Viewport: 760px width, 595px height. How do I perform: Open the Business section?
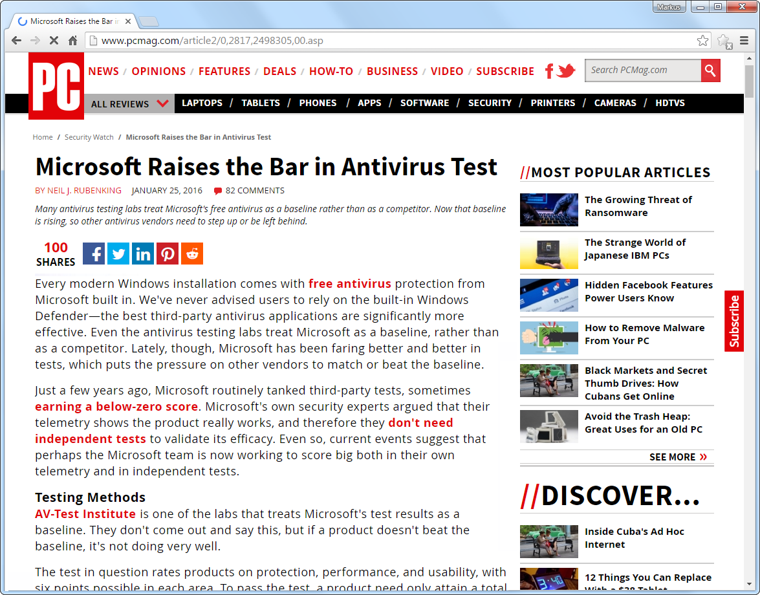392,71
